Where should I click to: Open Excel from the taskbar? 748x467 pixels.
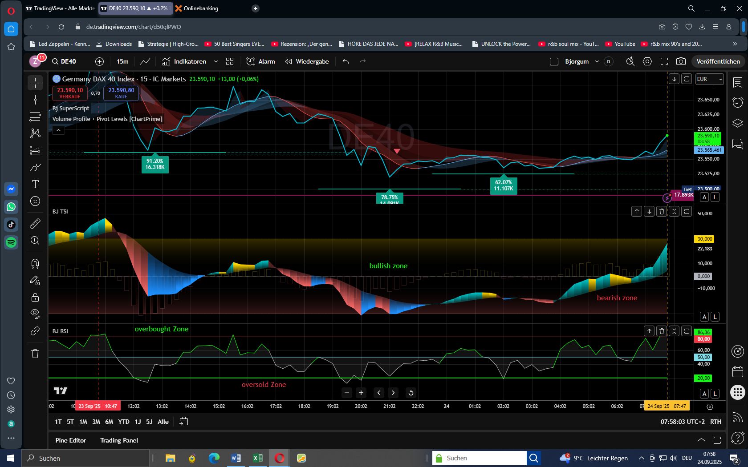(257, 458)
